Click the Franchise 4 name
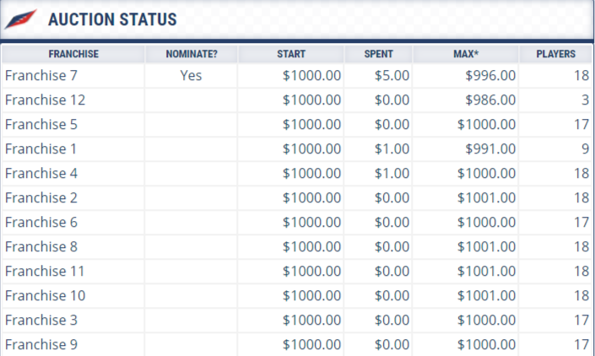The image size is (595, 356). (x=41, y=173)
